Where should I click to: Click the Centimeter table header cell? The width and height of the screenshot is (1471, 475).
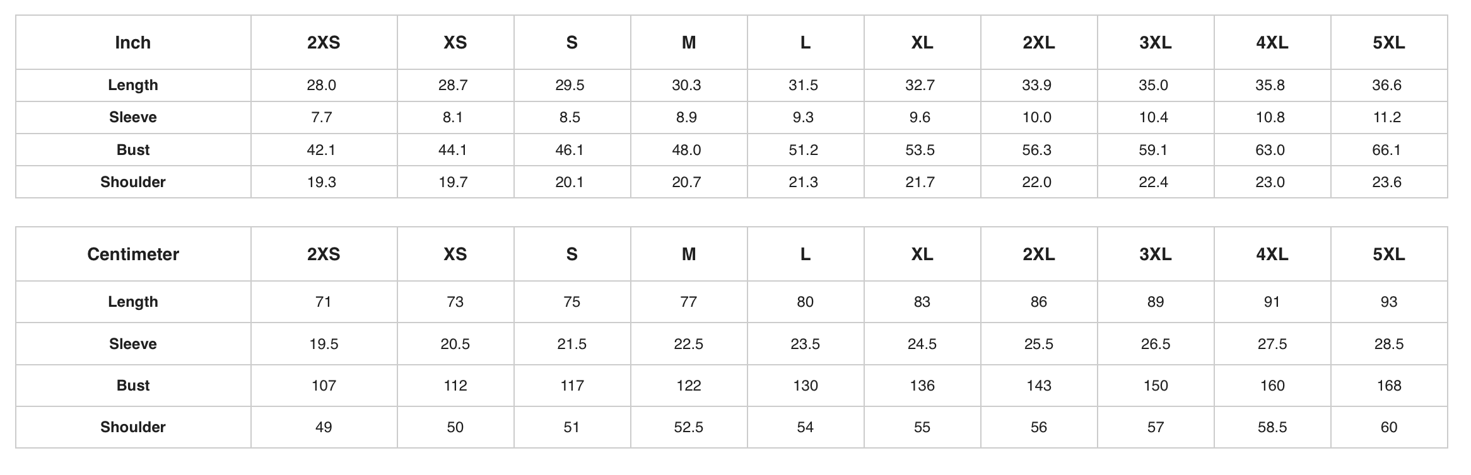click(132, 255)
